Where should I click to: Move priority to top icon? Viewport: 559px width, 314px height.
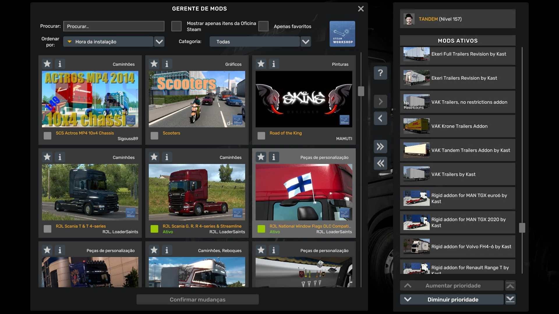pyautogui.click(x=510, y=286)
